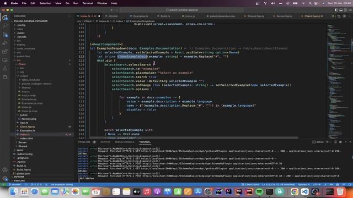The height and width of the screenshot is (198, 353).
Task: Toggle primary side bar layout icon
Action: click(x=336, y=10)
